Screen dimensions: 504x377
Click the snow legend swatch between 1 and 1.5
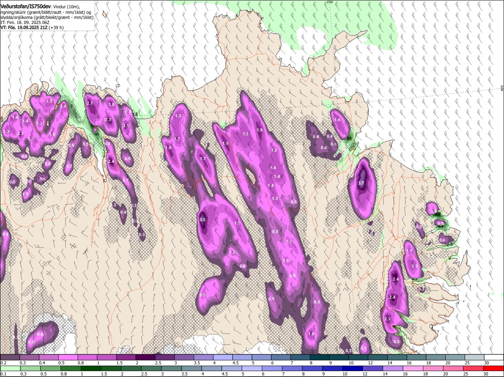[107, 357]
